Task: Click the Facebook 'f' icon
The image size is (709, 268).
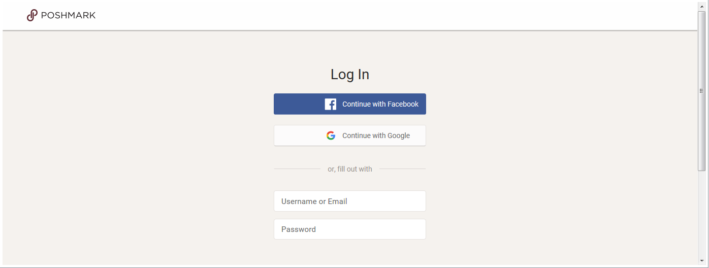Action: coord(331,104)
